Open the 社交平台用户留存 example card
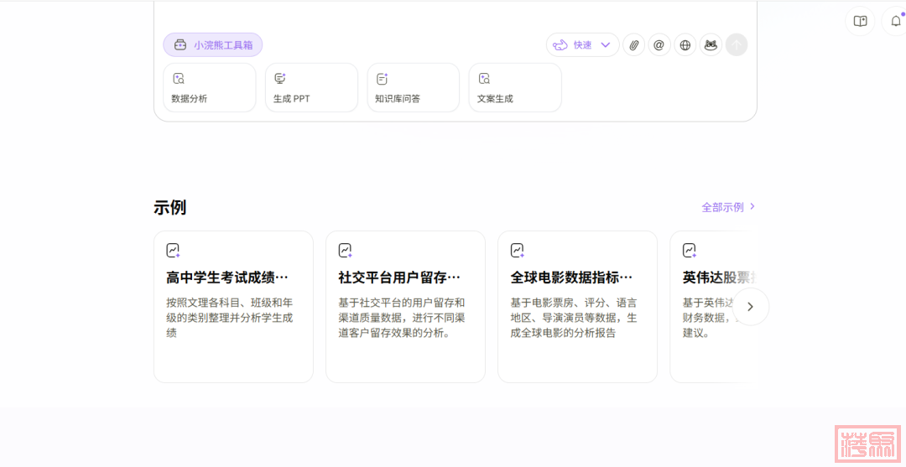The height and width of the screenshot is (467, 906). pos(405,307)
